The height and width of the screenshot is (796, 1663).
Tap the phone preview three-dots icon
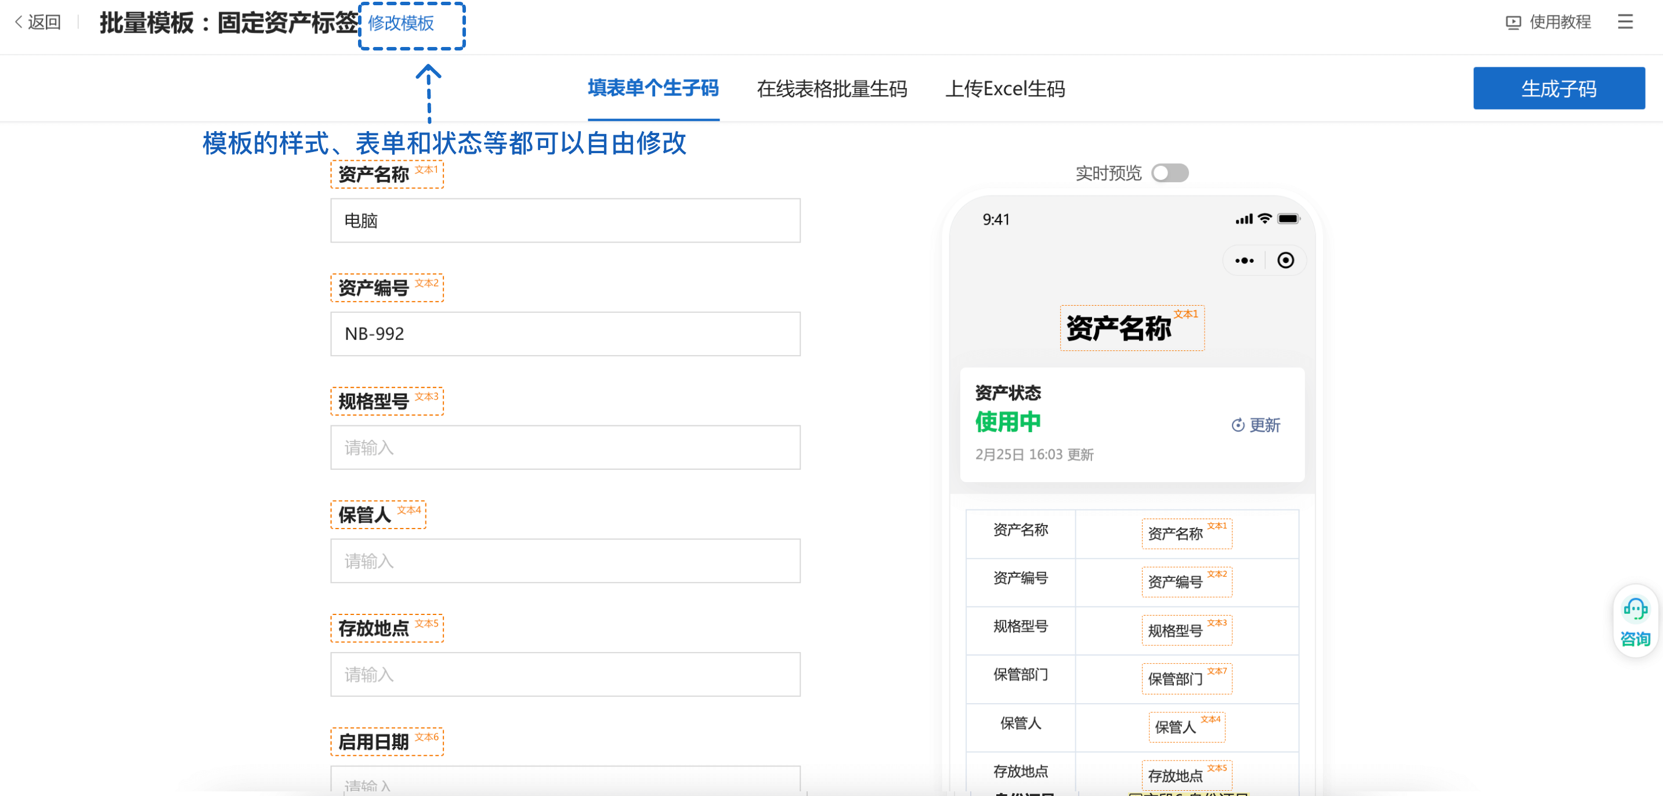pos(1244,261)
